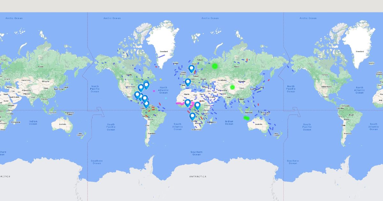Select the green circle in western China
This screenshot has width=383, height=201.
tap(232, 87)
